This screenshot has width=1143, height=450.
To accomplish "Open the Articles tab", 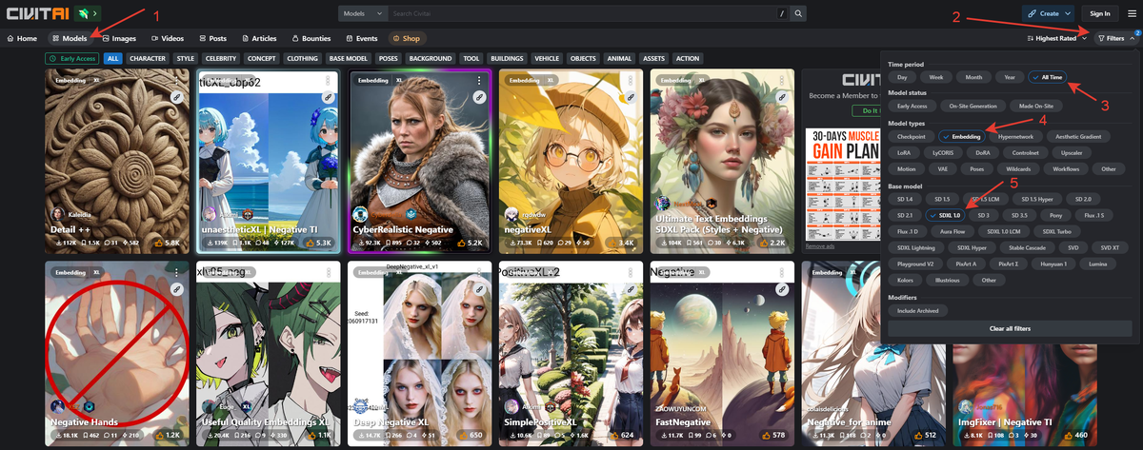I will point(259,38).
